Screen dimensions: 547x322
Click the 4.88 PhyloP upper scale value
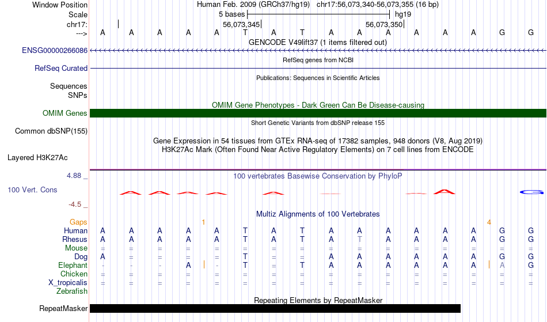pos(74,176)
